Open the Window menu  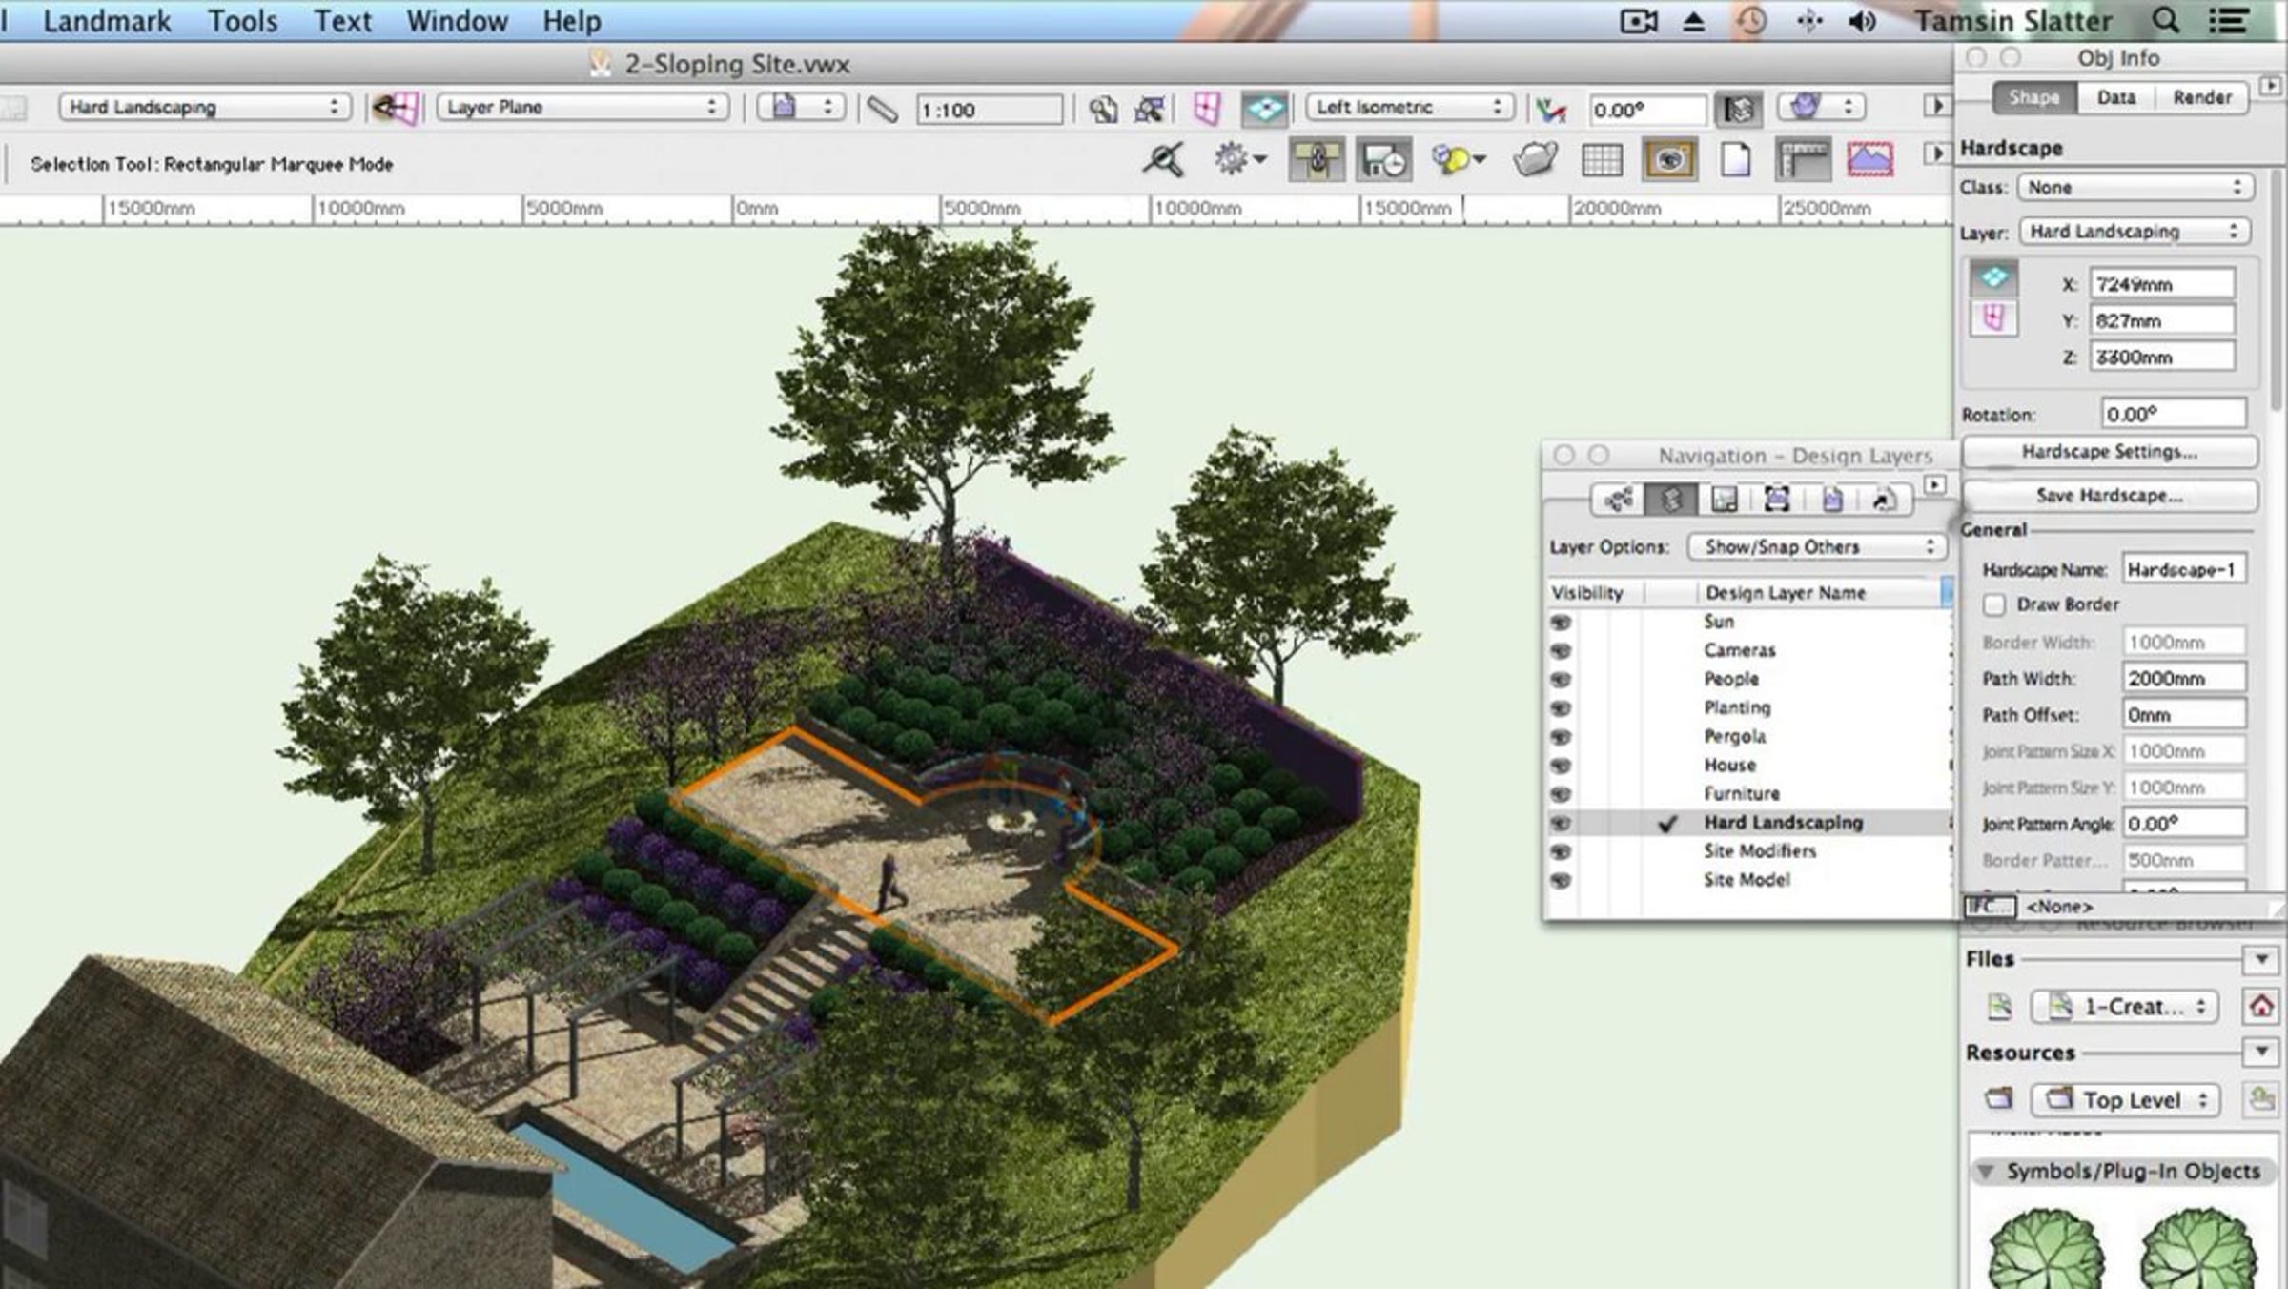(x=457, y=21)
